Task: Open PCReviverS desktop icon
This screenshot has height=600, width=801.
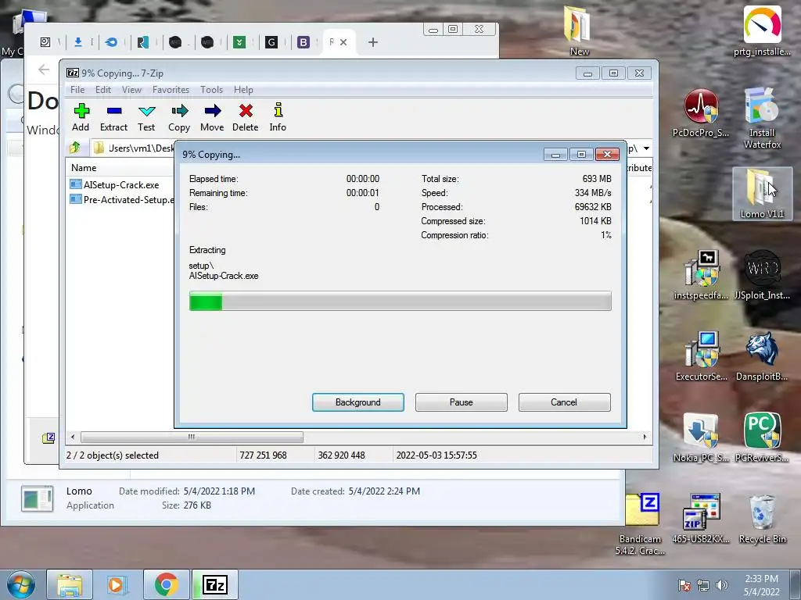Action: click(762, 437)
